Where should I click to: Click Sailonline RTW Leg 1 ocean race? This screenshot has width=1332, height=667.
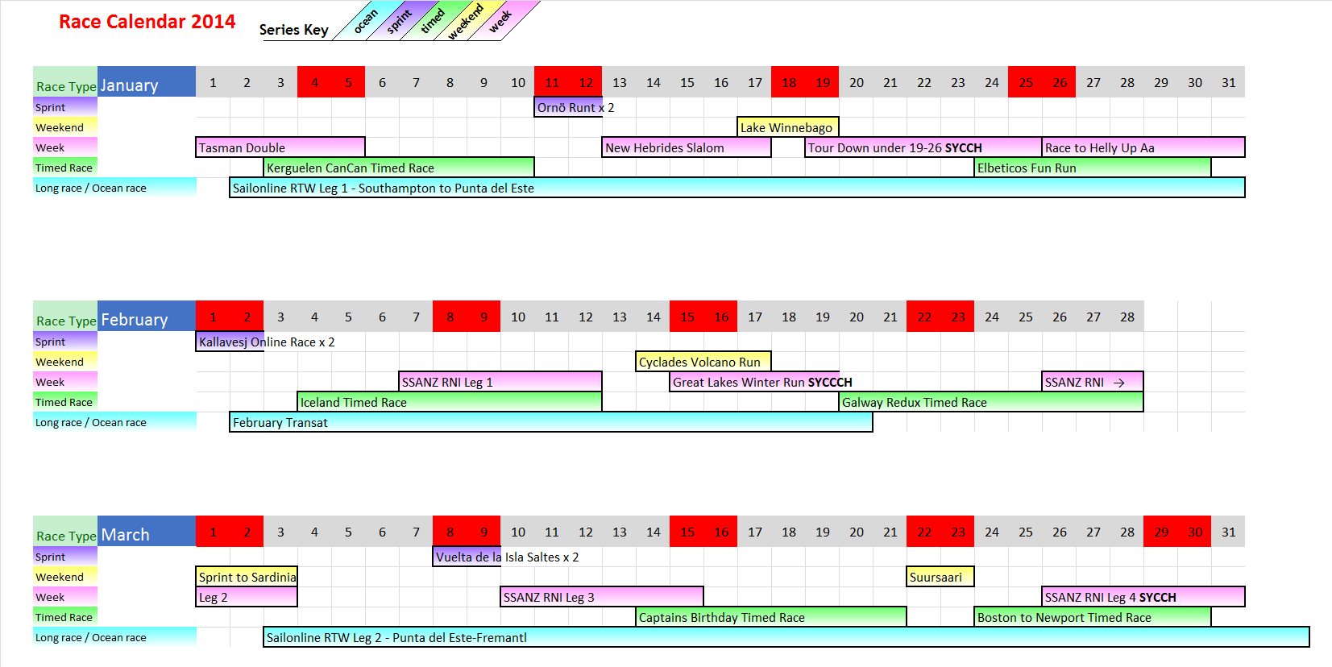(x=736, y=188)
